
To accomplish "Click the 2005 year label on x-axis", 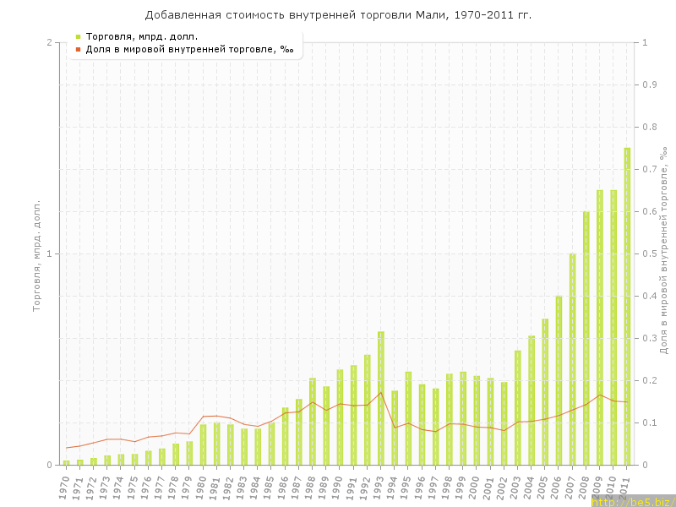I will 544,488.
